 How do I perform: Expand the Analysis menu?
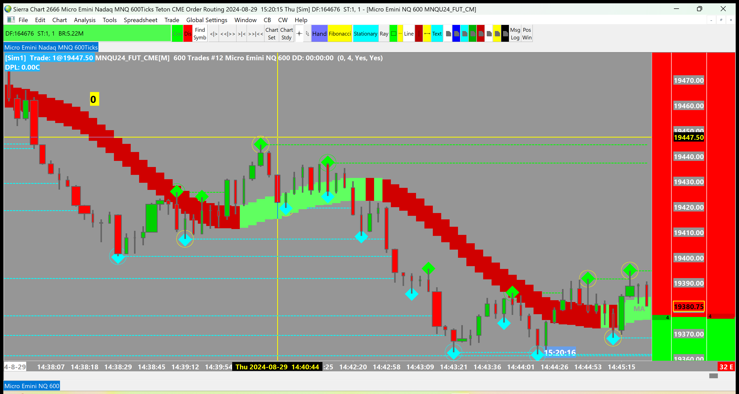click(85, 20)
